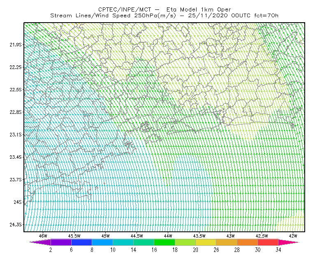The image size is (329, 254).
Task: Click the yellow 20-26 m/s swatch
Action: coord(206,242)
